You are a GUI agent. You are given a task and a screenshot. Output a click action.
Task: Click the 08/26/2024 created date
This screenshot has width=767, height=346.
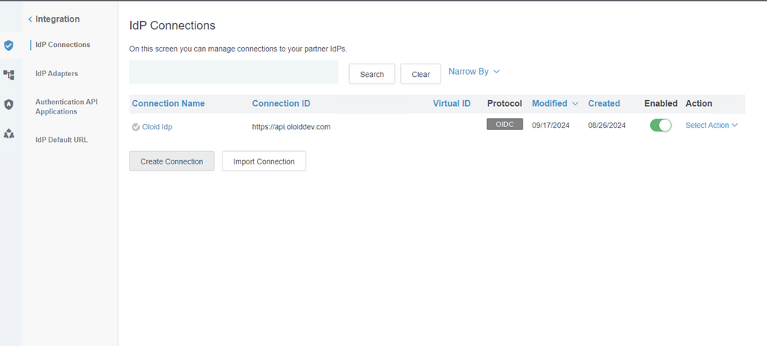point(607,126)
